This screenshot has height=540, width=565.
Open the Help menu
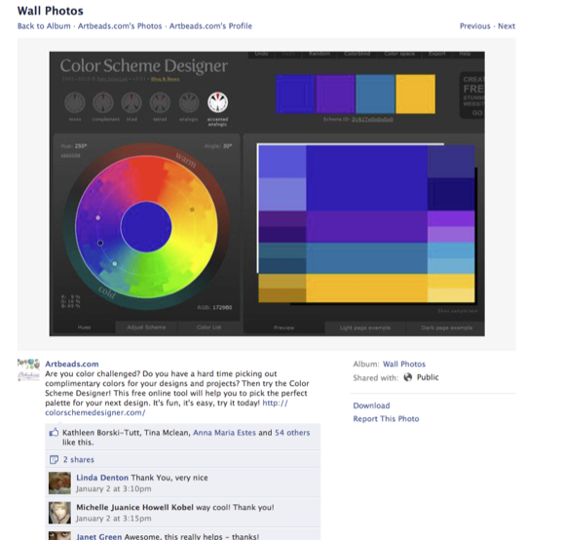(x=465, y=54)
